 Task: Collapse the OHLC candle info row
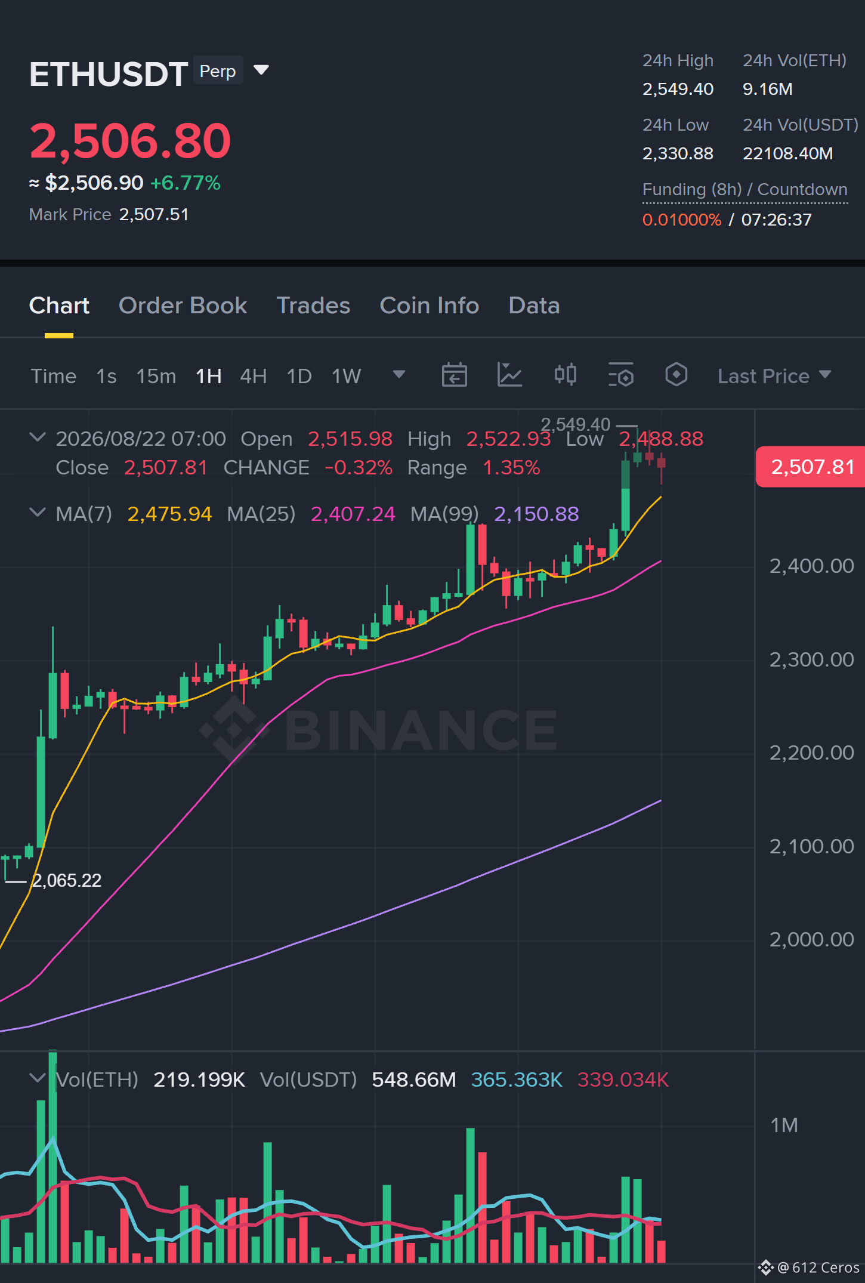(38, 437)
